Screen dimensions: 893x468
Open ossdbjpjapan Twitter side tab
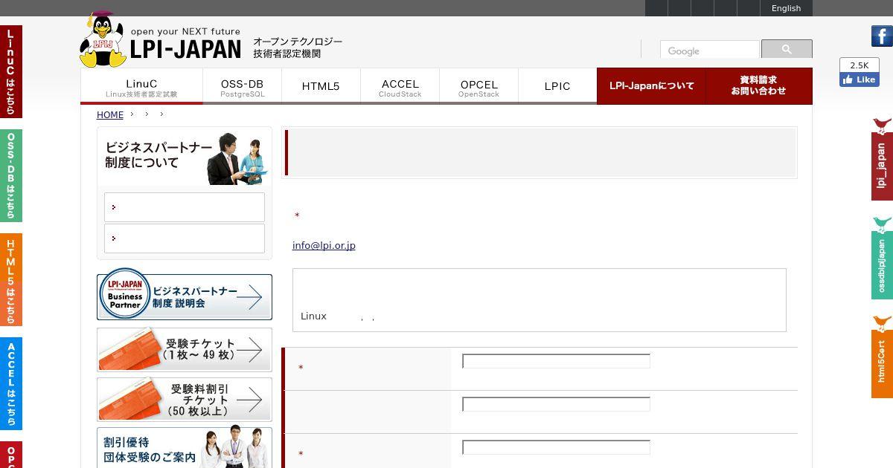tap(882, 258)
